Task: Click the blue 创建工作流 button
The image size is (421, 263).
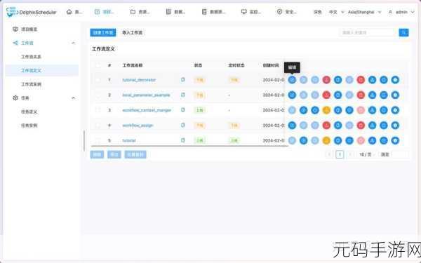Action: click(x=103, y=32)
